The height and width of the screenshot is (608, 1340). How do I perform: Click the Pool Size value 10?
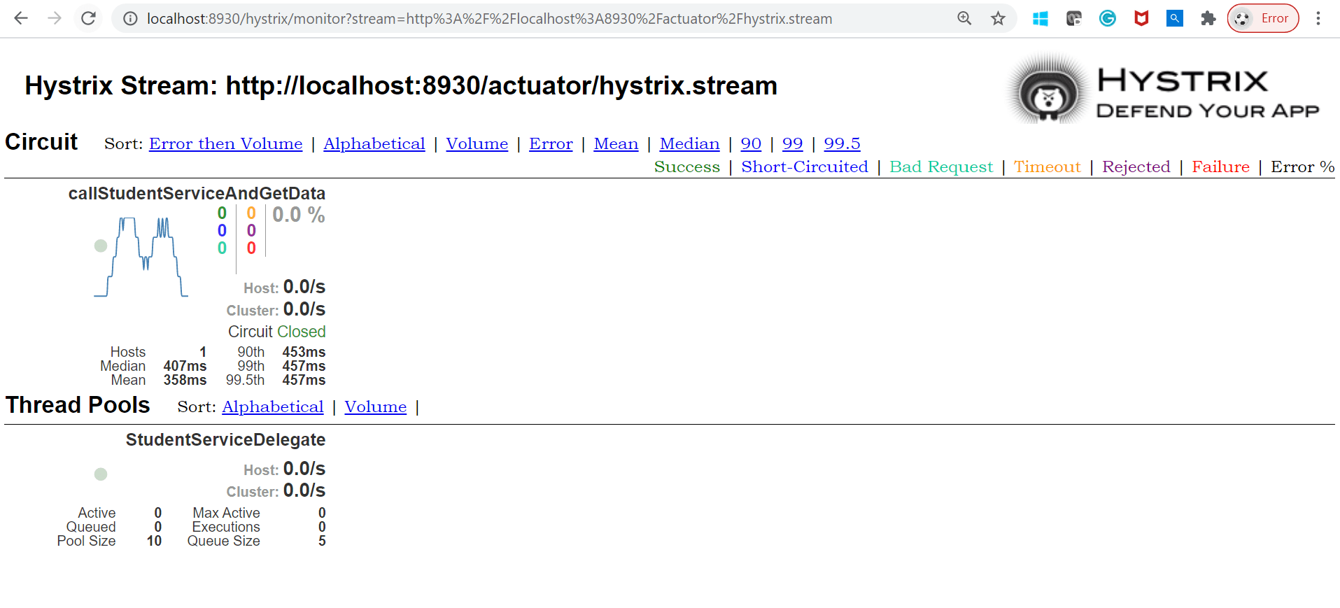154,541
